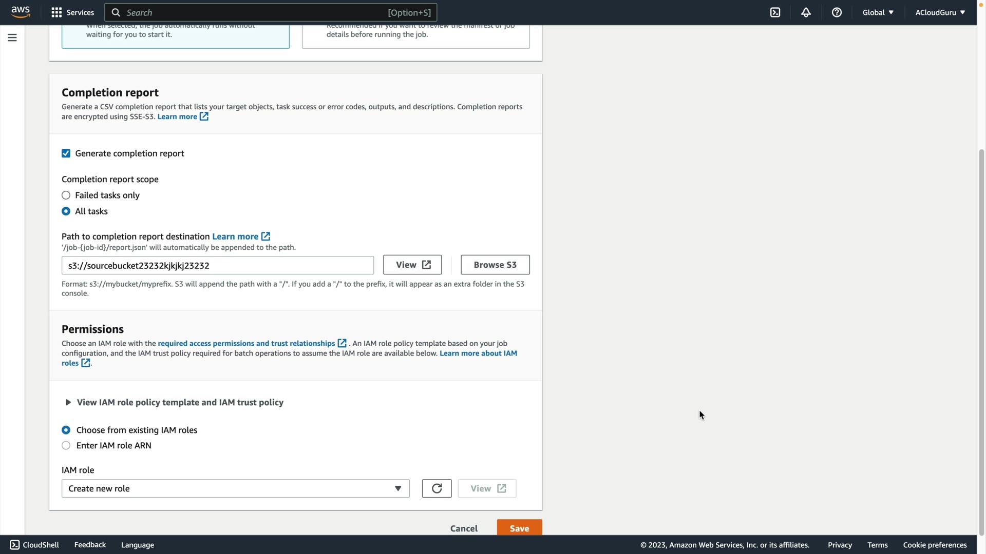Open the ACloudGuru account menu
This screenshot has height=554, width=986.
(940, 12)
